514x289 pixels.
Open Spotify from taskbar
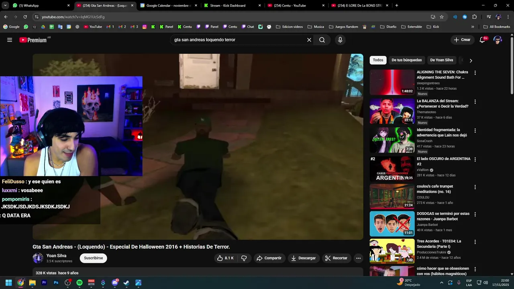click(80, 283)
